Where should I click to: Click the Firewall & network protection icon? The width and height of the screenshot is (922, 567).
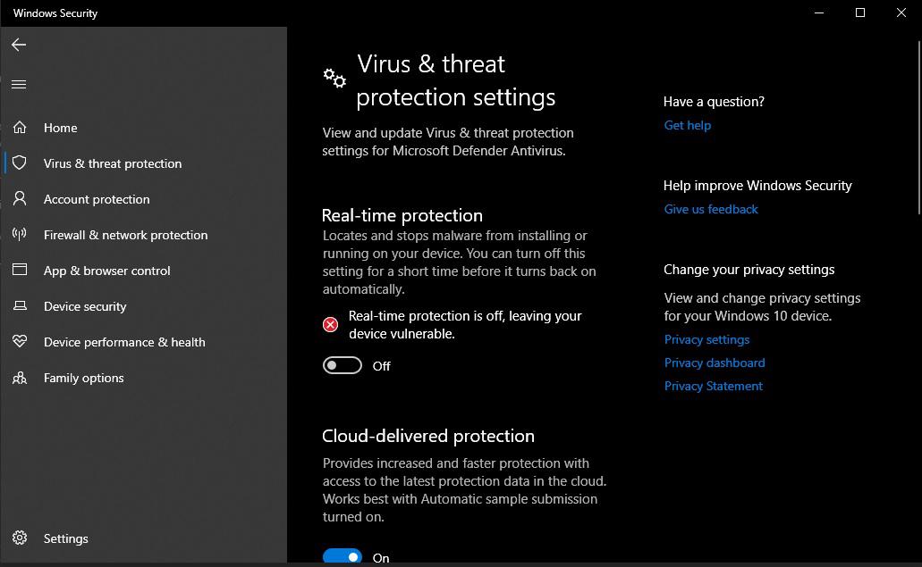[x=20, y=235]
